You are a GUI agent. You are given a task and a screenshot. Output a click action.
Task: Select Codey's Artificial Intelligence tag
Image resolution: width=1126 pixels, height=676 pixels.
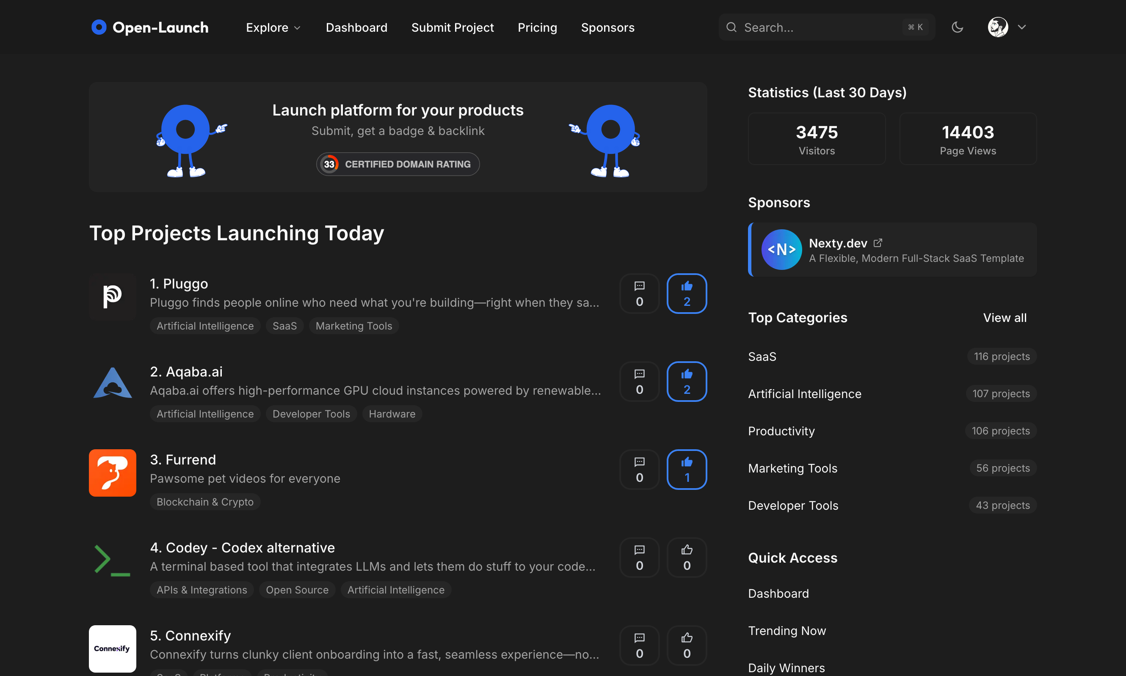click(x=395, y=589)
